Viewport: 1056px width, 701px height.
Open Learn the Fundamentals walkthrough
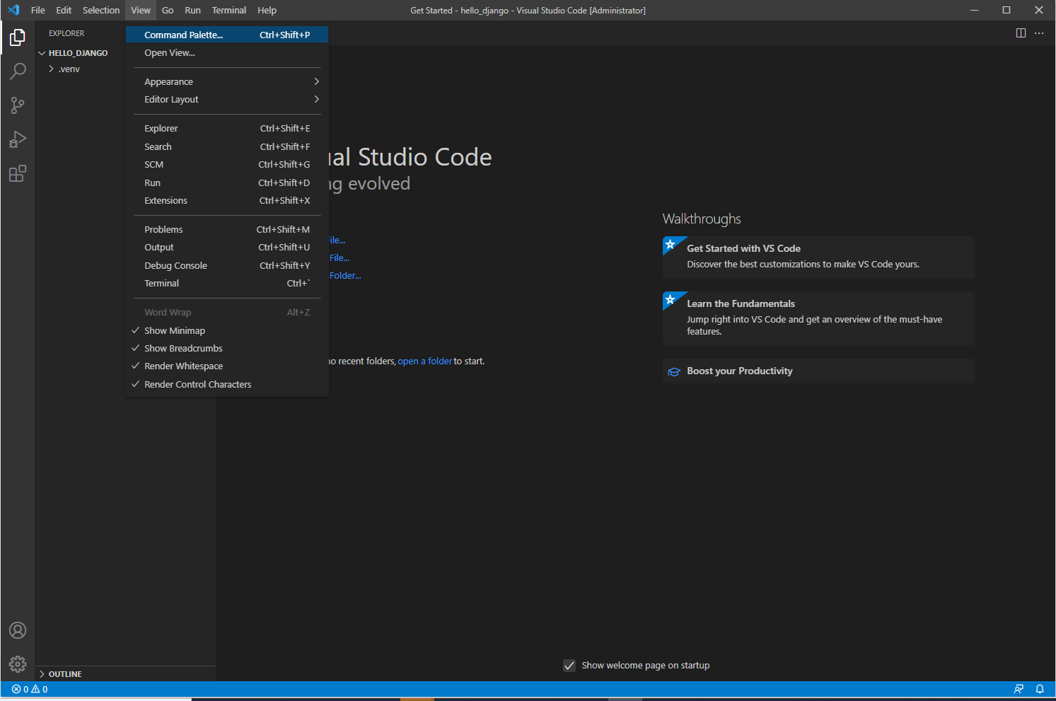818,318
